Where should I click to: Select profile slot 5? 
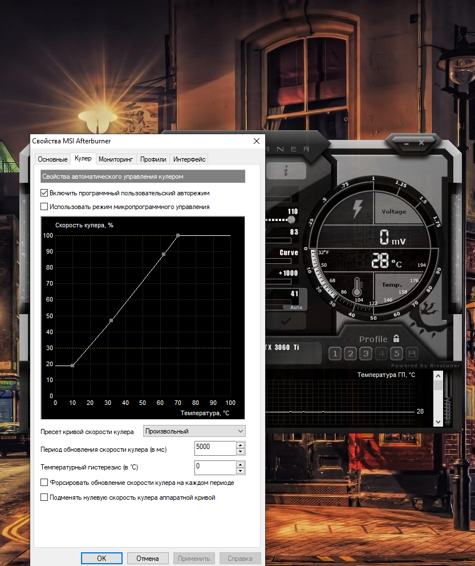coord(396,354)
